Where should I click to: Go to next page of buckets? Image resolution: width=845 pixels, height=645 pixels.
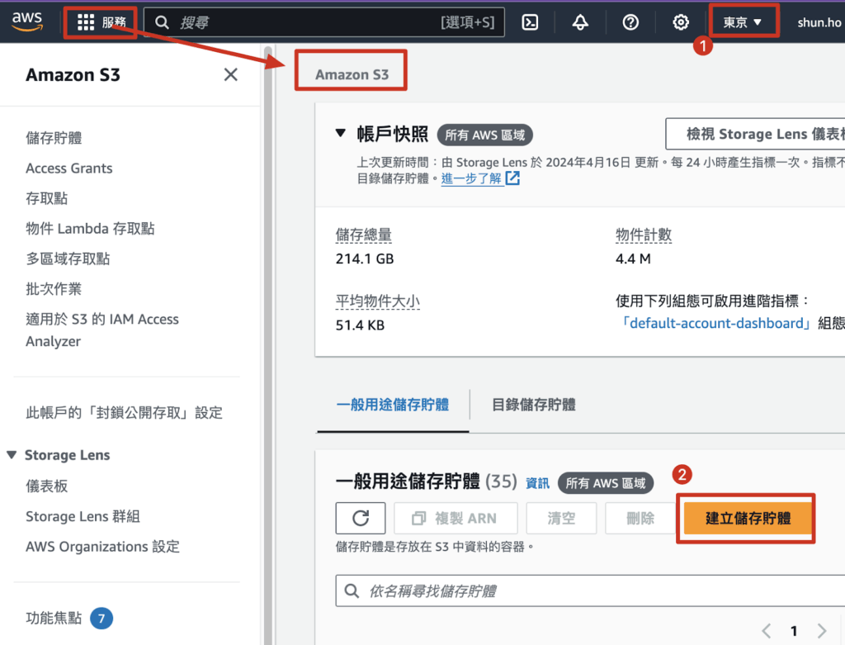click(821, 631)
